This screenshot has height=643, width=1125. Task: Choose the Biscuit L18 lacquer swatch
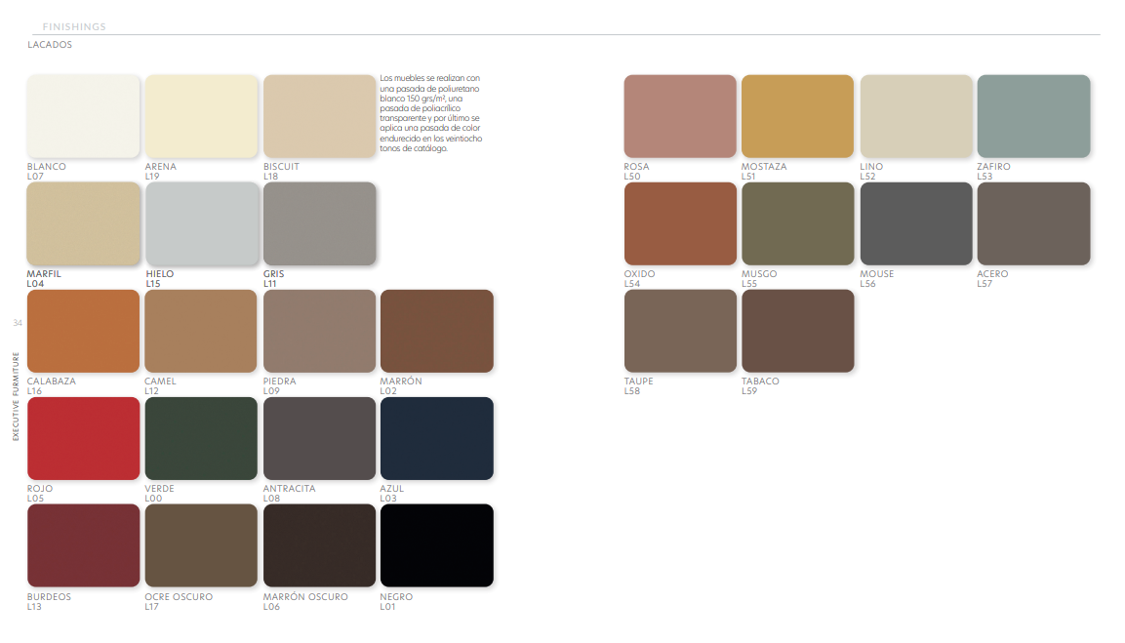coord(319,116)
